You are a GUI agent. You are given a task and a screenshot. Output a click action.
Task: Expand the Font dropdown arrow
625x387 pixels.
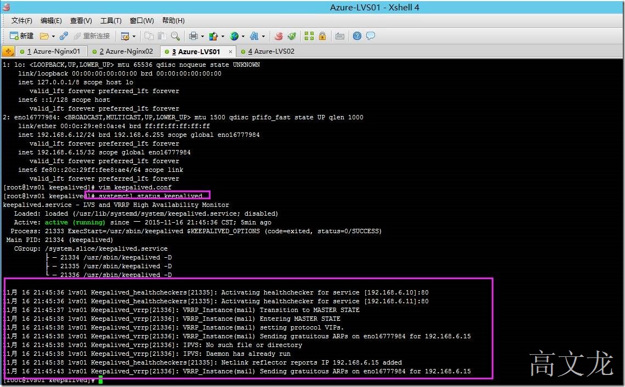coord(264,36)
